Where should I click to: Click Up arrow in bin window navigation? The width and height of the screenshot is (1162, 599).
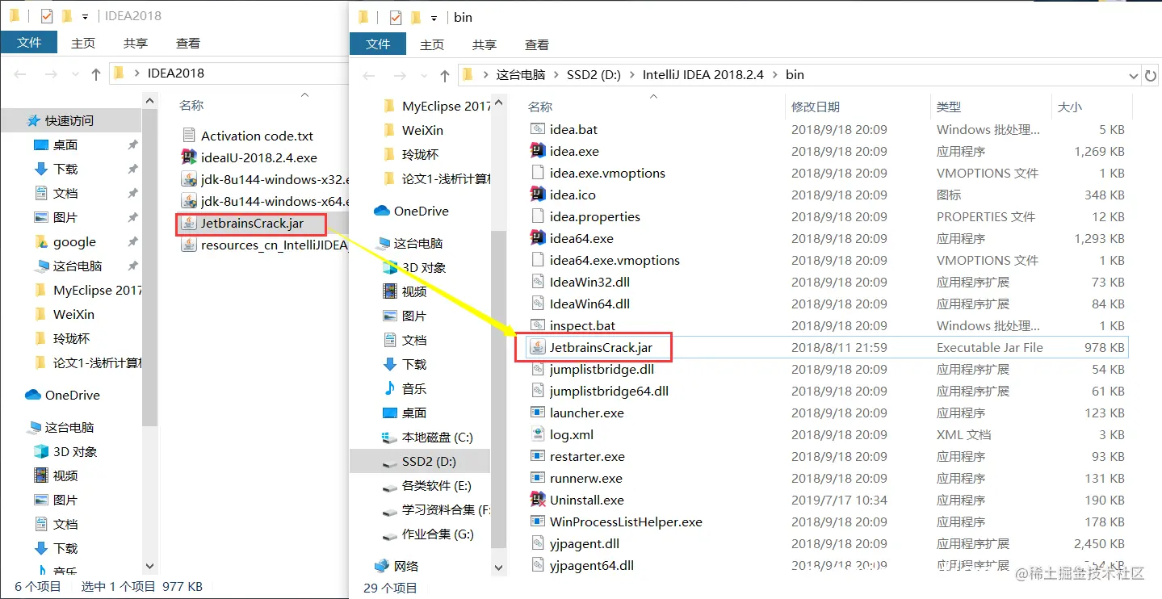(444, 75)
